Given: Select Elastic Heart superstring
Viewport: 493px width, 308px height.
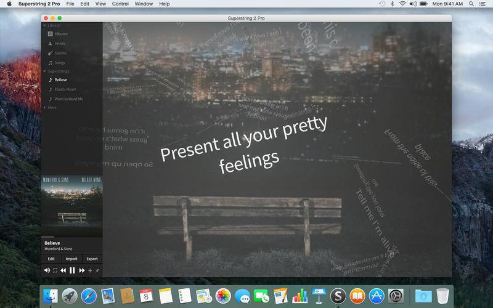Looking at the screenshot, I should pyautogui.click(x=62, y=89).
